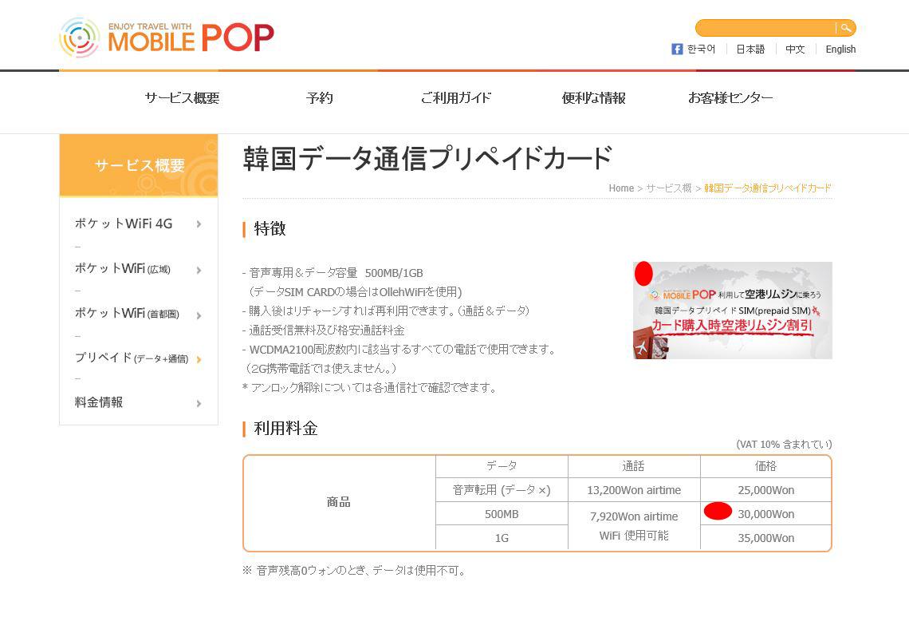The height and width of the screenshot is (629, 909).
Task: Open 料金情報 in sidebar
Action: (99, 403)
